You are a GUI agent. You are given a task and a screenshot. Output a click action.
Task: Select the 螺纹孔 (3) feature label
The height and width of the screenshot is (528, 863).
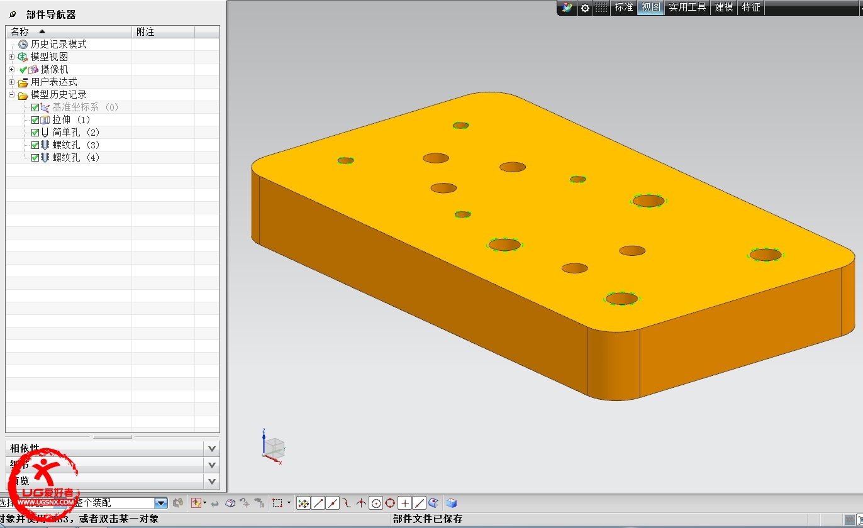tap(76, 145)
